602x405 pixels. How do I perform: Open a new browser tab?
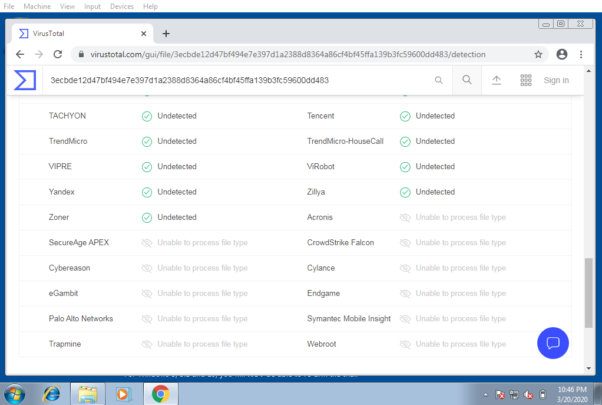(x=166, y=34)
